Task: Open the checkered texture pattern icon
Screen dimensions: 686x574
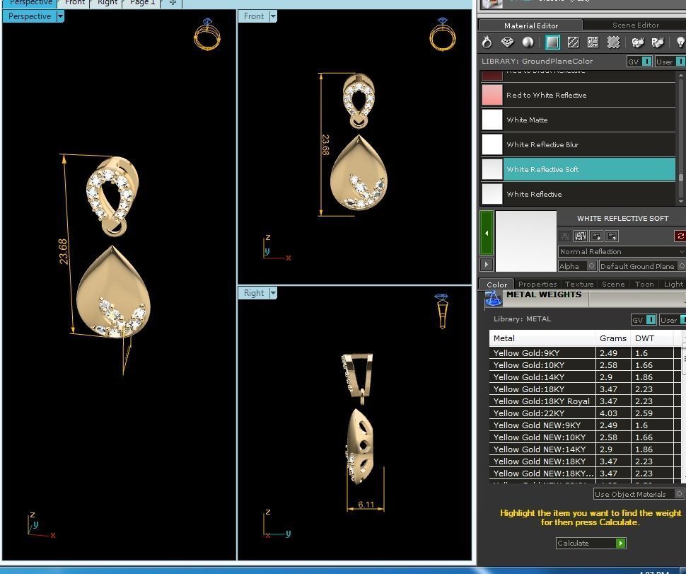Action: tap(573, 42)
